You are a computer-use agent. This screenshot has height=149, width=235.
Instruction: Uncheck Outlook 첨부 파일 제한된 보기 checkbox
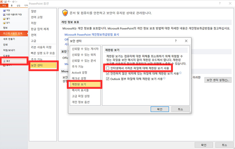pyautogui.click(x=108, y=79)
